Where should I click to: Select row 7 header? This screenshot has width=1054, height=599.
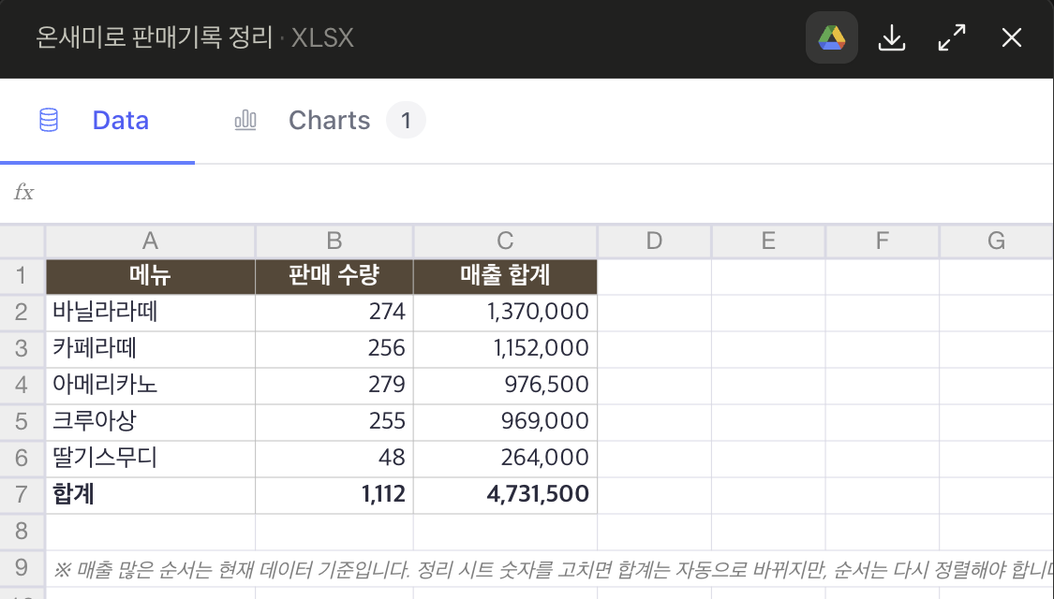coord(22,494)
